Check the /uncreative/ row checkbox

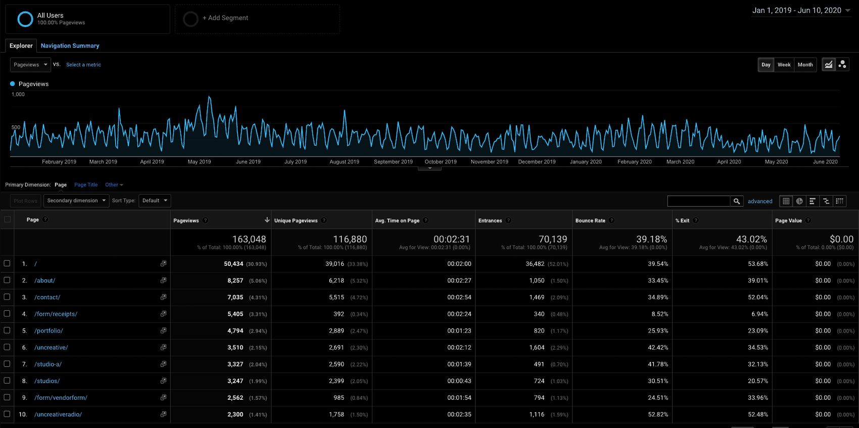(x=7, y=347)
